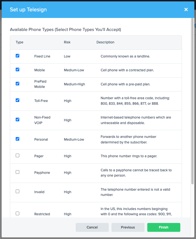
Task: Go back with the Previous button
Action: pos(128,227)
